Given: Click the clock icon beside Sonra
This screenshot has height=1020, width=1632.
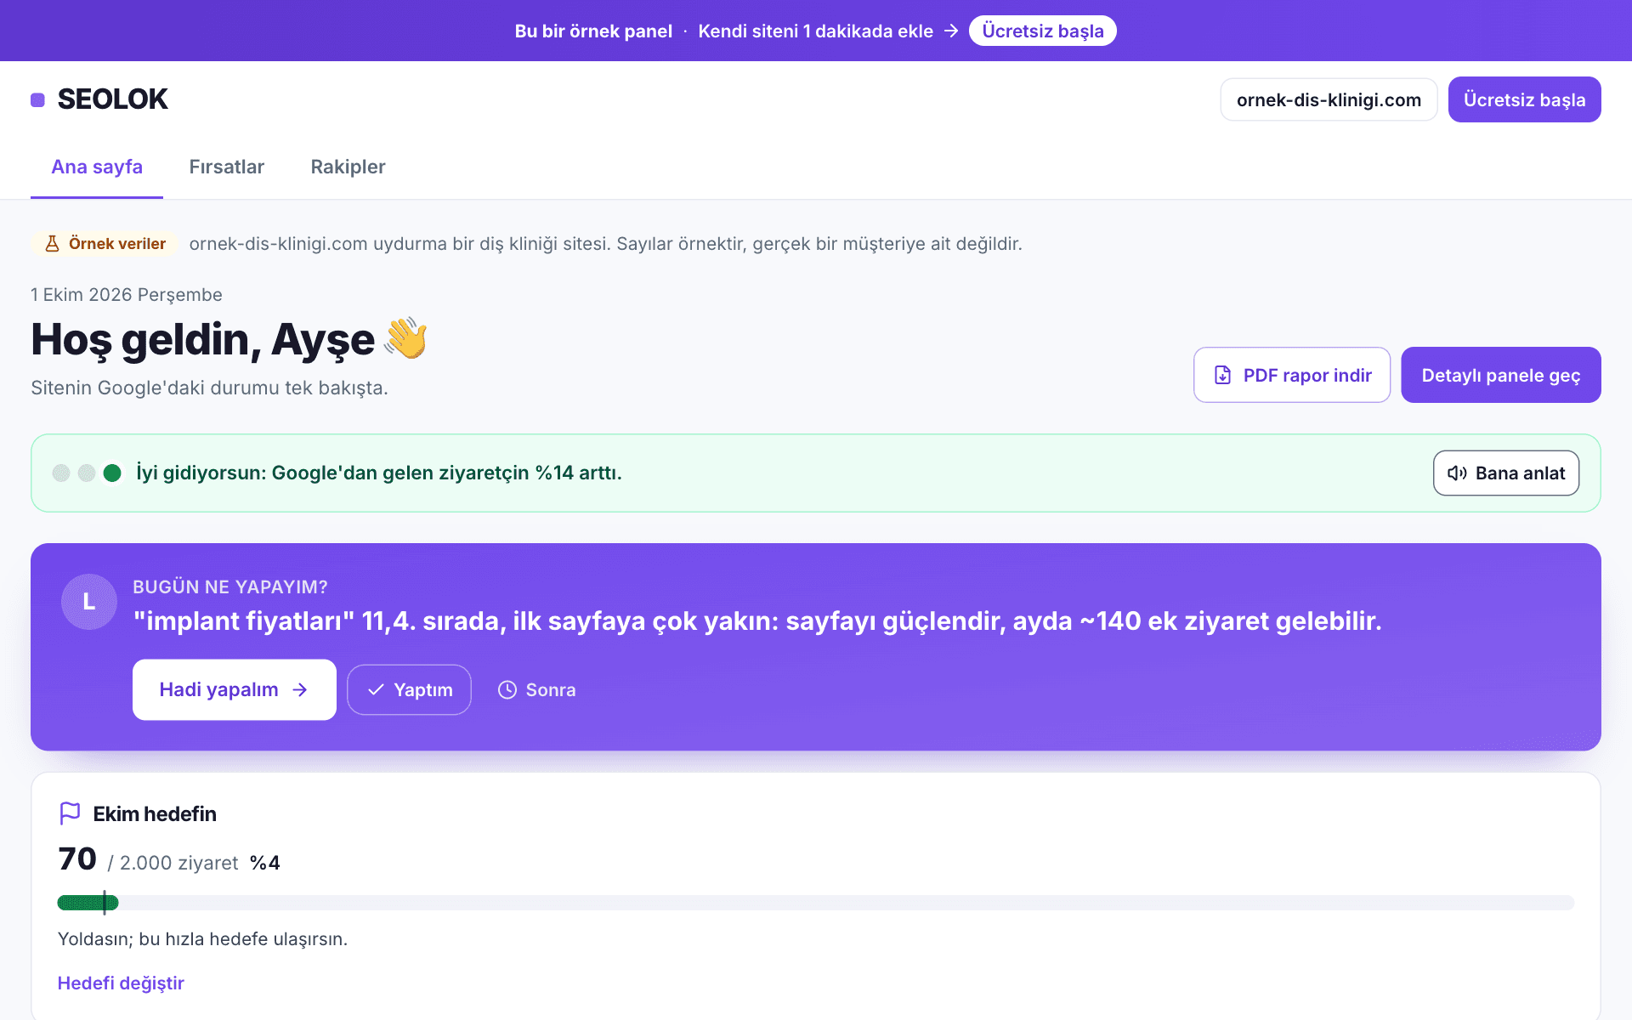Looking at the screenshot, I should pyautogui.click(x=507, y=689).
